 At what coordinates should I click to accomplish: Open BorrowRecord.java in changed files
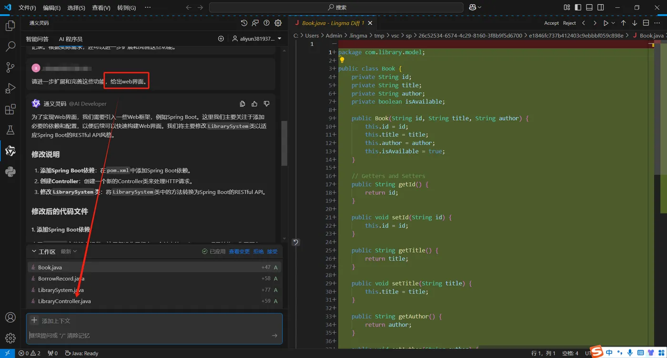click(x=154, y=278)
